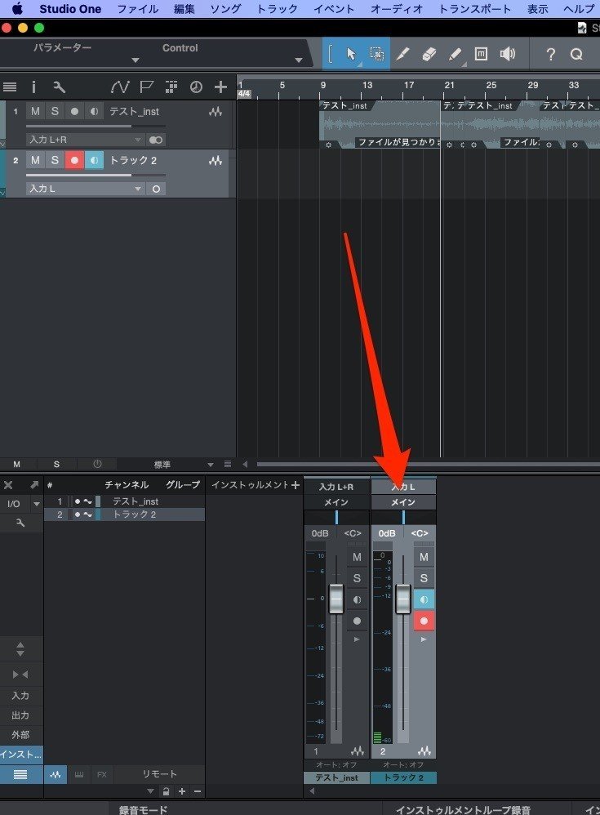Click the Q quantize icon
600x815 pixels.
pos(576,54)
